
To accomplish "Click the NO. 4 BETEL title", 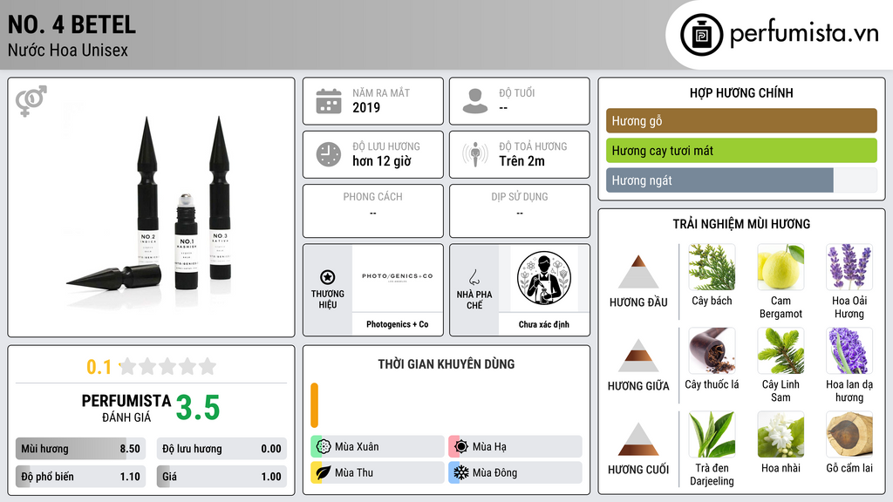I will click(72, 24).
